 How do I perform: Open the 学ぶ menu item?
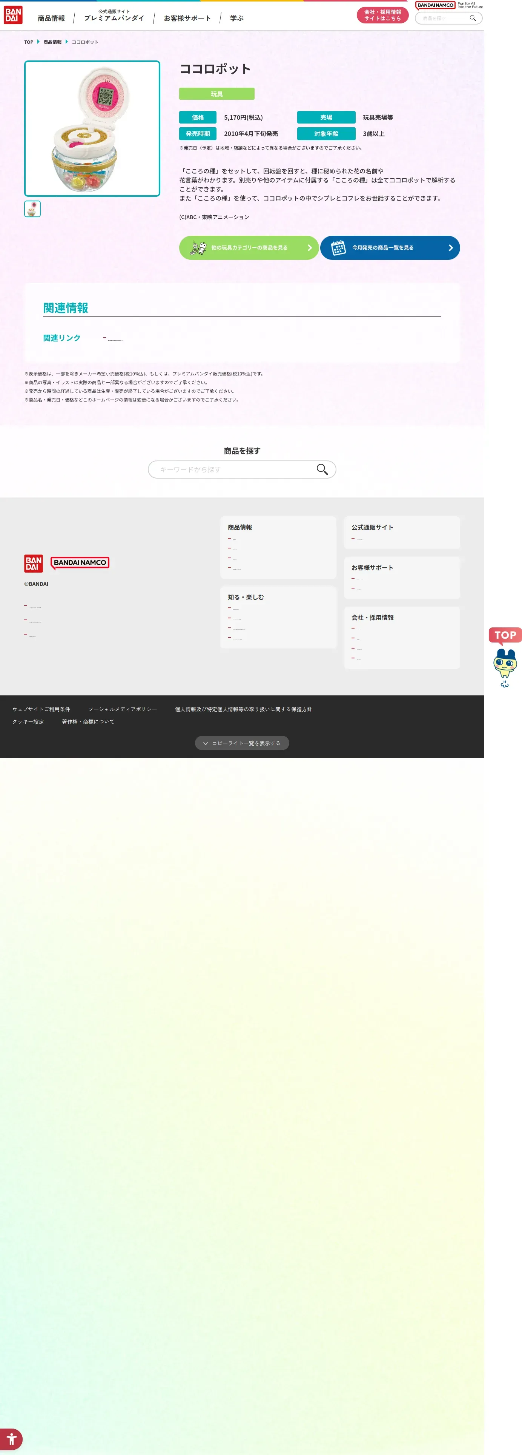tap(237, 18)
